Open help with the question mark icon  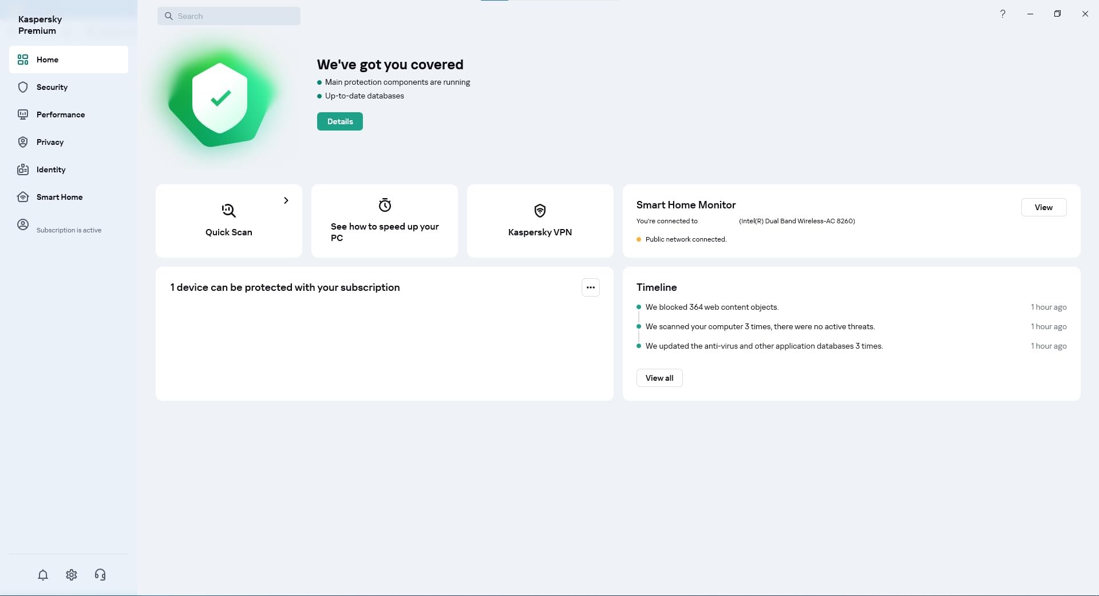click(x=1002, y=13)
